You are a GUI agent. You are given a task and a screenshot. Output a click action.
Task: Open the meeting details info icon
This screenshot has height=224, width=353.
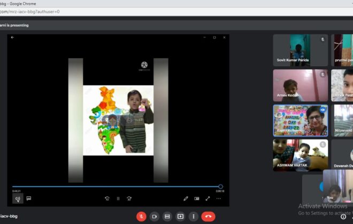pos(343,217)
